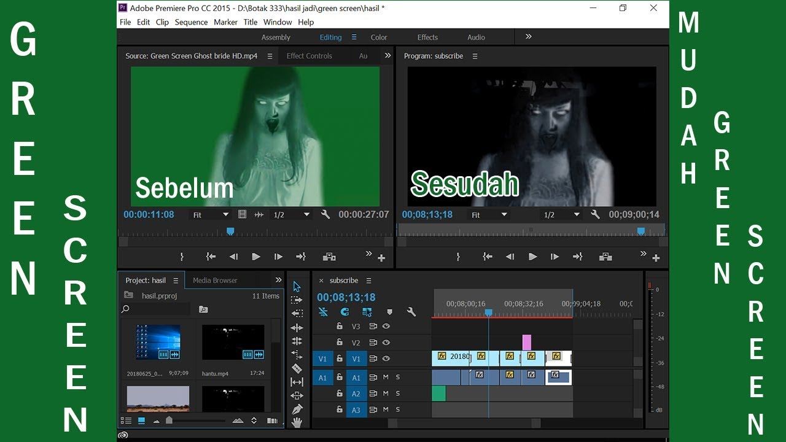Click new bin search folder icon
The height and width of the screenshot is (442, 786).
pos(203,309)
